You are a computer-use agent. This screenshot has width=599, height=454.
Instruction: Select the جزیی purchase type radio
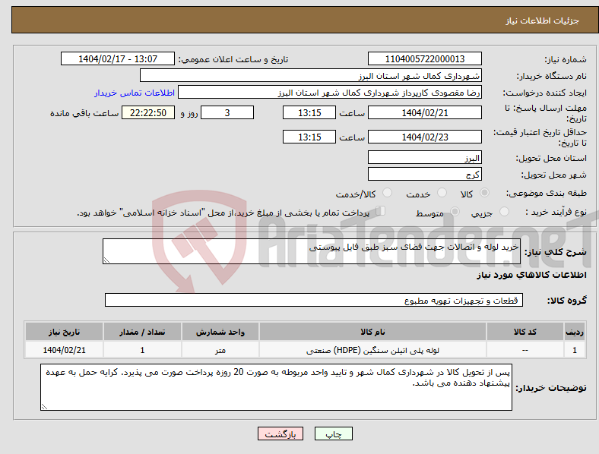(x=504, y=211)
